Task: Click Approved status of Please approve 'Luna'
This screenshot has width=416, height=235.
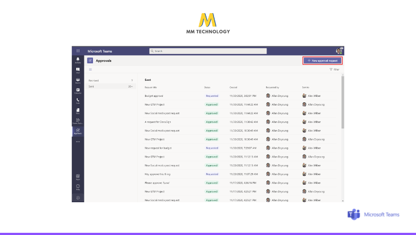Action: (x=211, y=183)
